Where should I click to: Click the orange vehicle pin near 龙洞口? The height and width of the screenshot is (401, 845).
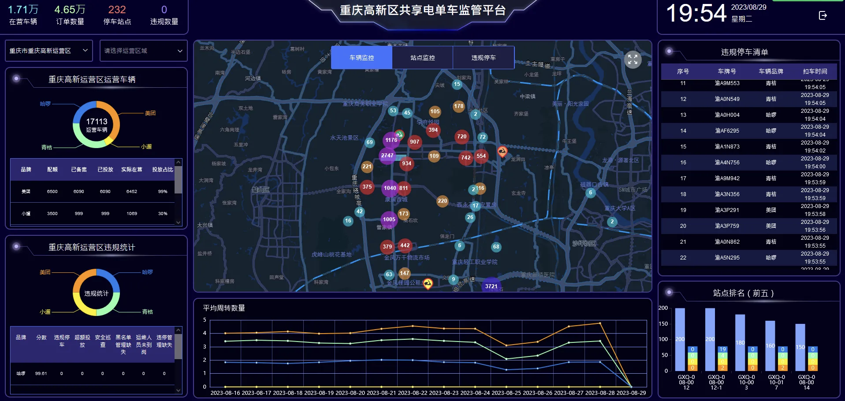coord(502,152)
